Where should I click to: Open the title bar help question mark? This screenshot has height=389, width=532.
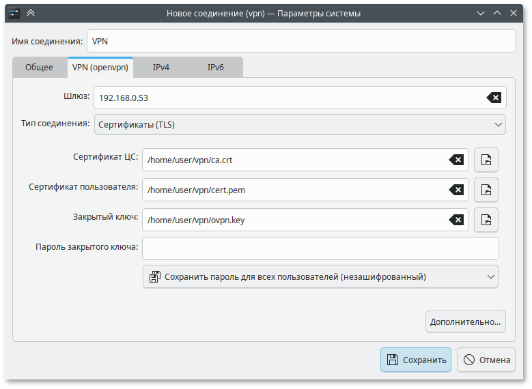(481, 13)
